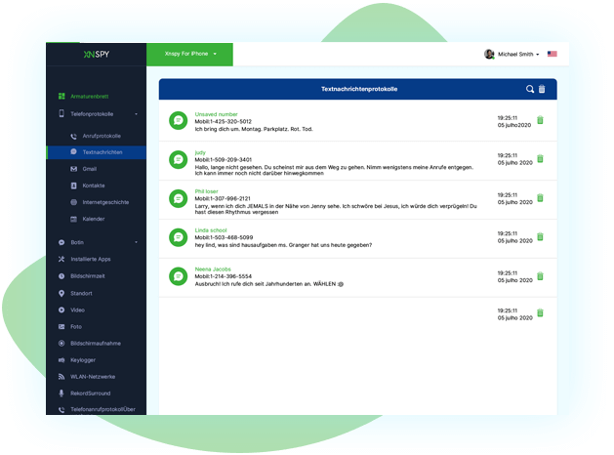Open the Michael Smith account menu
Image resolution: width=614 pixels, height=455 pixels.
click(518, 54)
